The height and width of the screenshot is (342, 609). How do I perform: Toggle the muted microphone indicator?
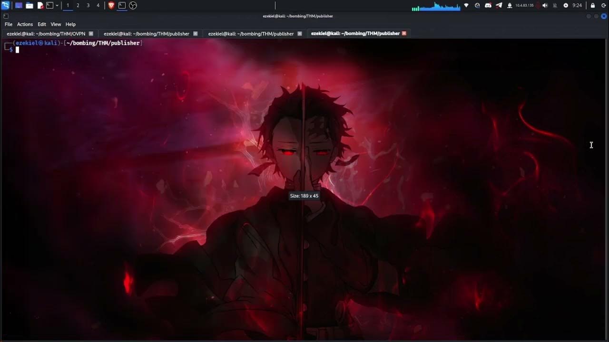pyautogui.click(x=537, y=5)
